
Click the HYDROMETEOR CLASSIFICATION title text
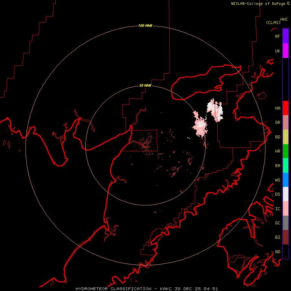click(113, 289)
